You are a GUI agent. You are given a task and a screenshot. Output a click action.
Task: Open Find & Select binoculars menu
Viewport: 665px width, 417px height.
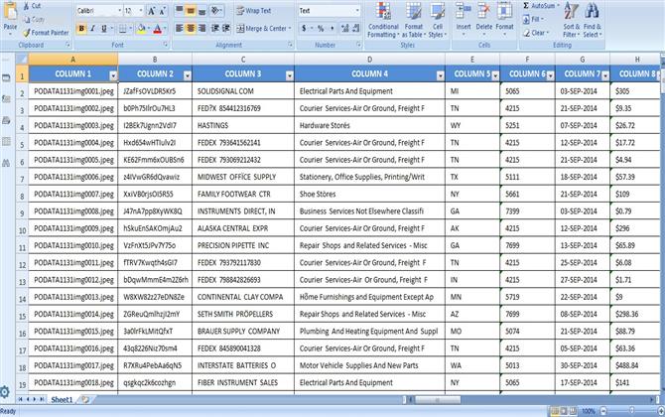[593, 20]
